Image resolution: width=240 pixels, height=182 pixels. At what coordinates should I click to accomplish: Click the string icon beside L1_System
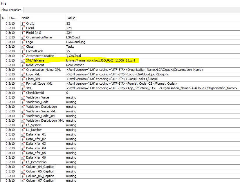pyautogui.click(x=23, y=125)
